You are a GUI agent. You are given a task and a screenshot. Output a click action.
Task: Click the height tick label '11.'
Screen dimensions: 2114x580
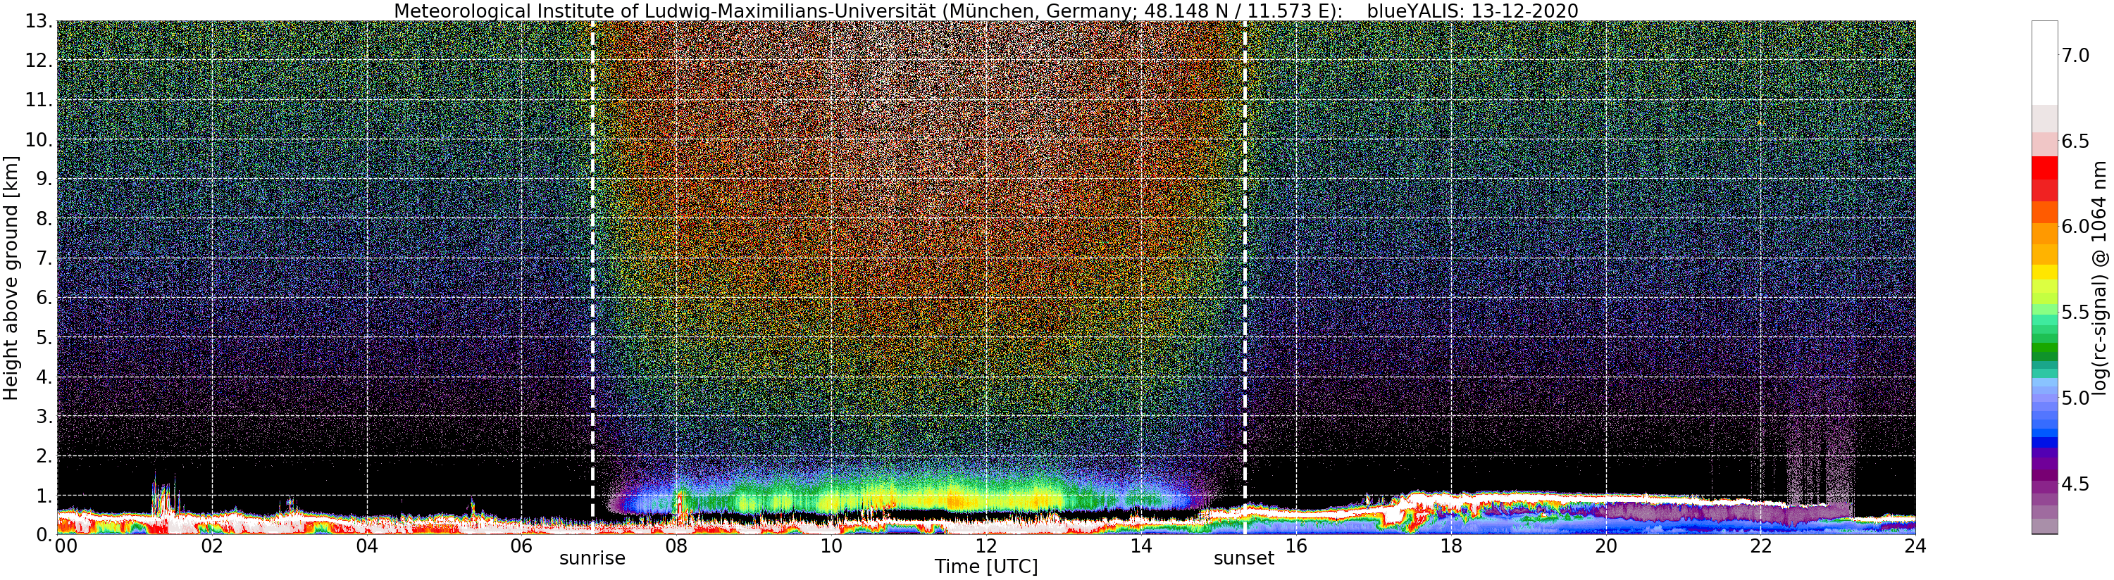39,100
